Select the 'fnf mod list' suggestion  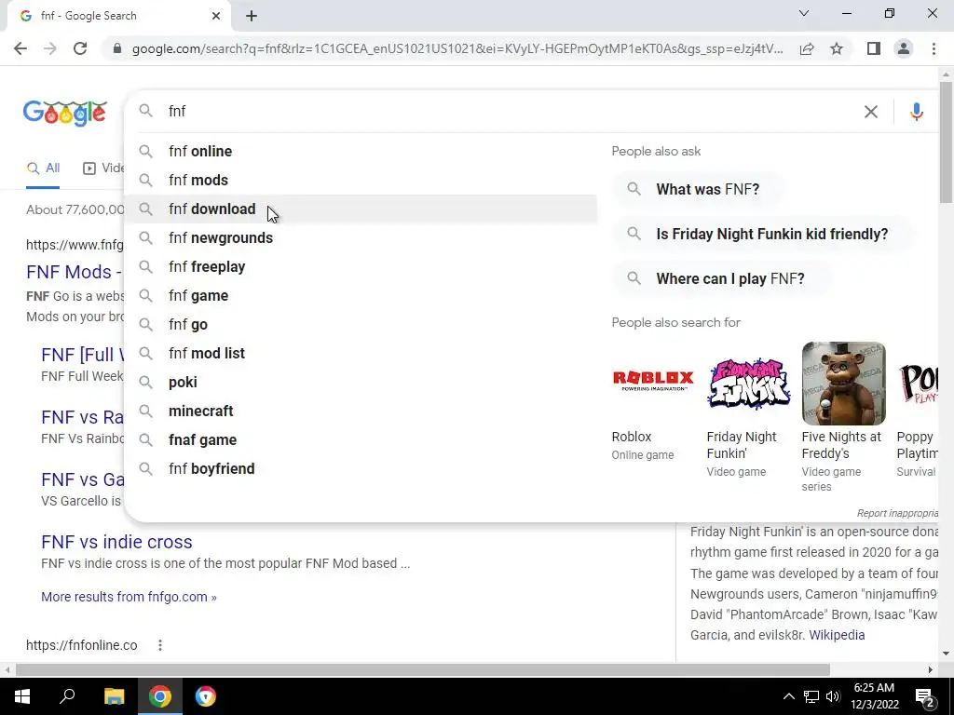(361, 353)
